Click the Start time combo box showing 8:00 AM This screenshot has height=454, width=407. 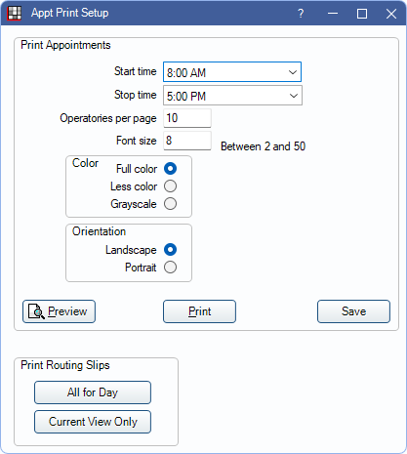[x=232, y=72]
